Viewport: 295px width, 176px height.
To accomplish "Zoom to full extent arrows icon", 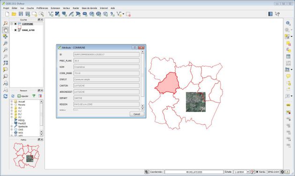I will click(6, 63).
